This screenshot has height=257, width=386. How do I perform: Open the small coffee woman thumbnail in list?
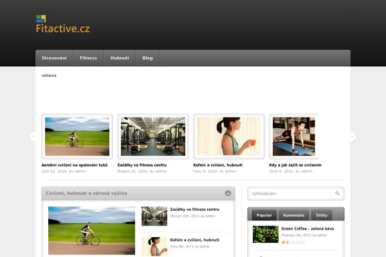coord(154,247)
